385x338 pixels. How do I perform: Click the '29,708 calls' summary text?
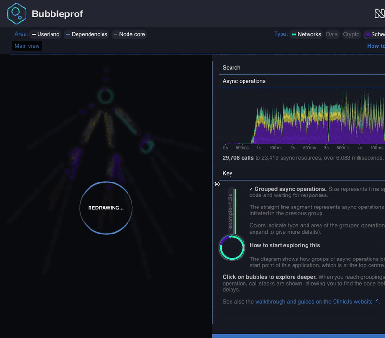238,158
